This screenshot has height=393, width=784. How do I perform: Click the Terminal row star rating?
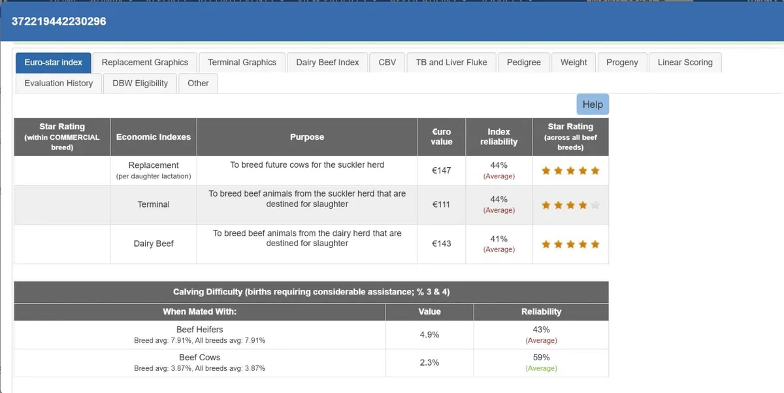coord(570,205)
